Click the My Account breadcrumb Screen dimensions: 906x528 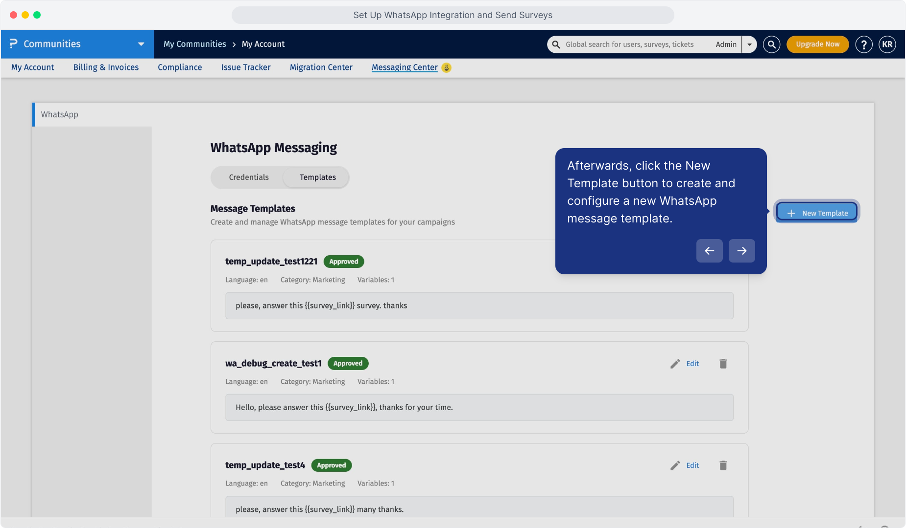tap(263, 44)
